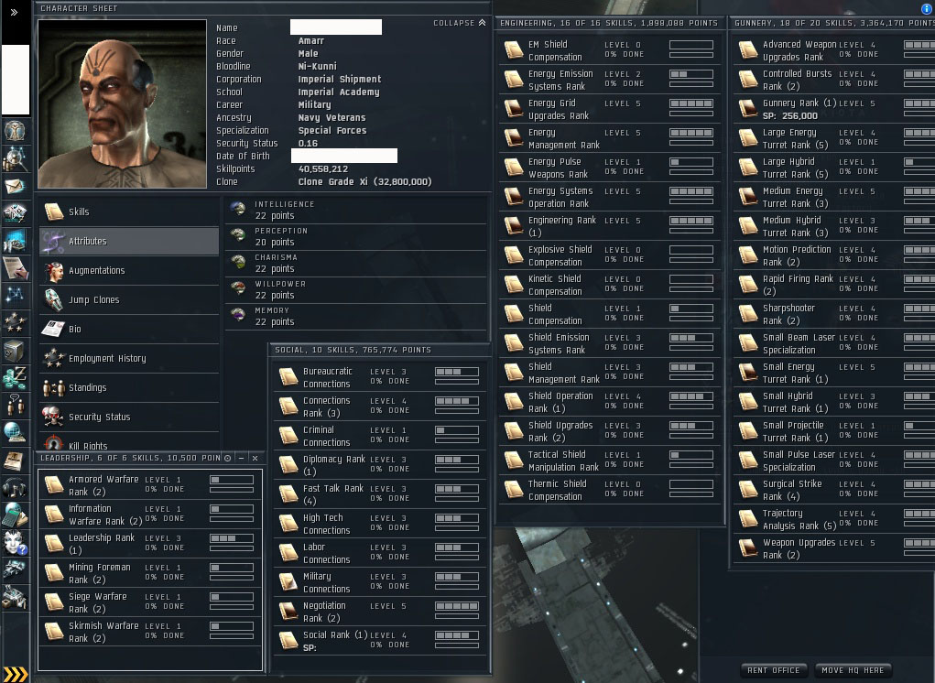
Task: Click the Rent Office button
Action: pyautogui.click(x=774, y=670)
